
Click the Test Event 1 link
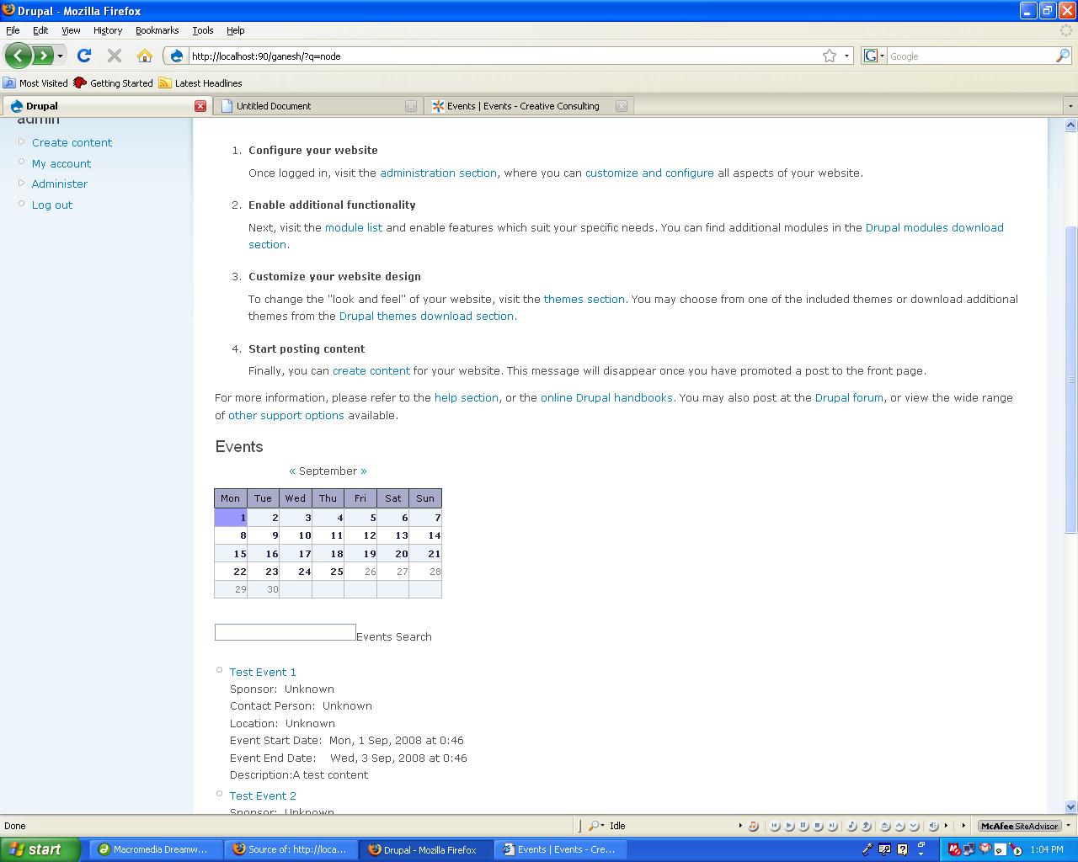[263, 672]
